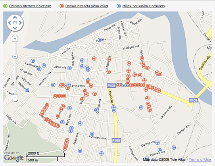Open the Terms of Use link

[200, 160]
